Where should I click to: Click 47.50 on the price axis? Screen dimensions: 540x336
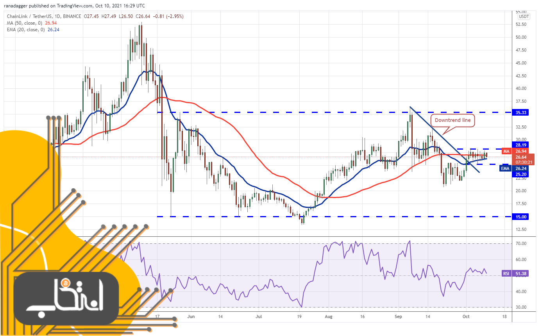(x=521, y=50)
